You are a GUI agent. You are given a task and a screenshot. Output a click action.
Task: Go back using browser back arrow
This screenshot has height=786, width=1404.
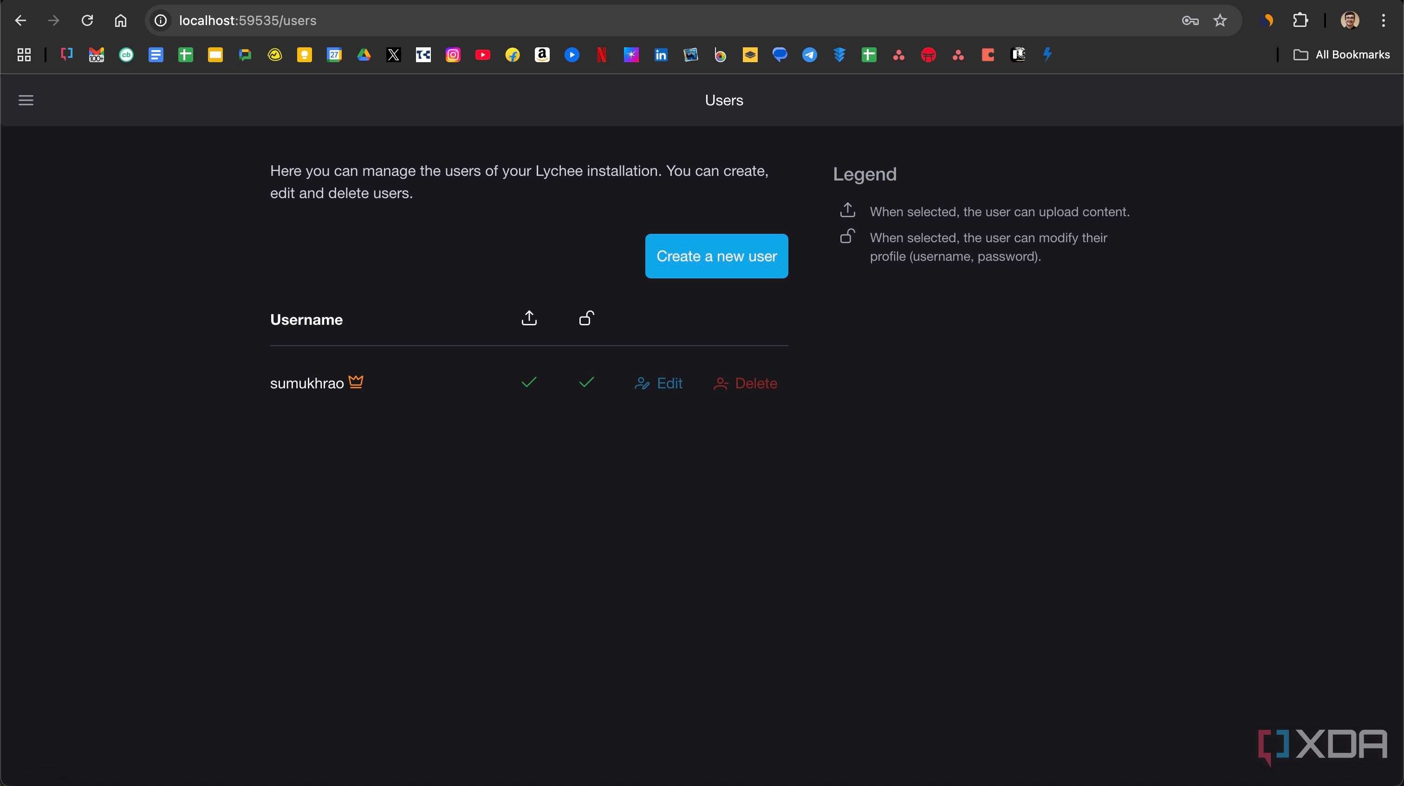point(21,21)
